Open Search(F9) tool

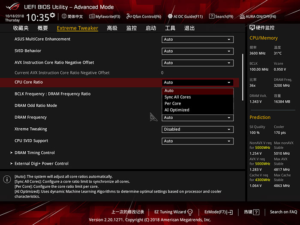[221, 16]
